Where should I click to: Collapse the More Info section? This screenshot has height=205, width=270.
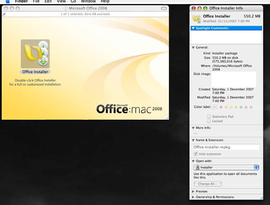[x=193, y=128]
